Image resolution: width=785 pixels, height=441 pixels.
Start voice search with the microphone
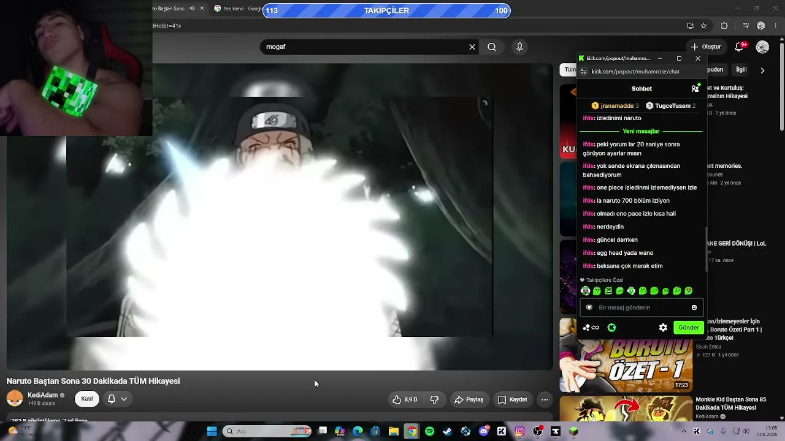(x=519, y=47)
